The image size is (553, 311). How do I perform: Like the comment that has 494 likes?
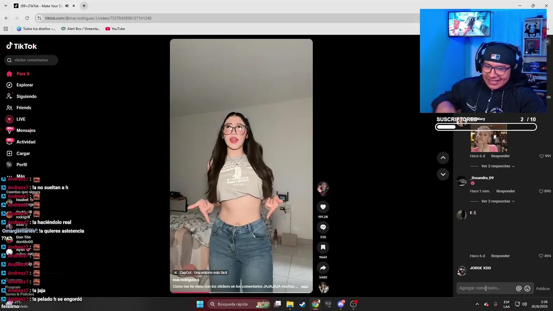[541, 256]
